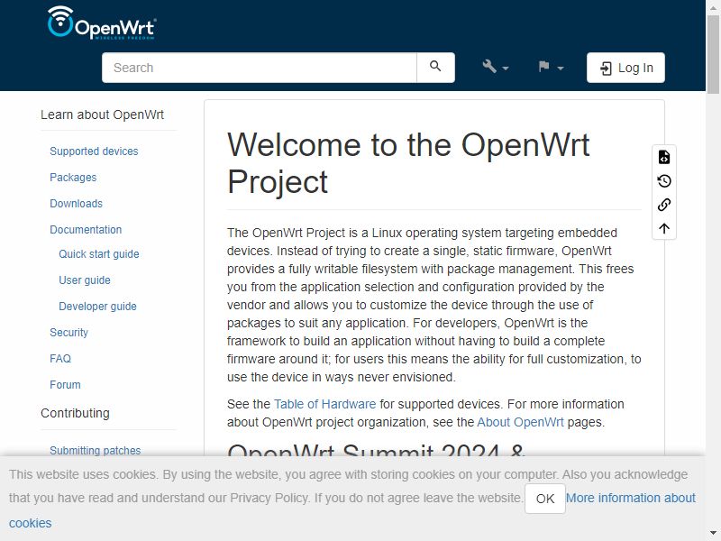Click the OpenWrt logo in the header
Image resolution: width=721 pixels, height=541 pixels.
(x=102, y=23)
